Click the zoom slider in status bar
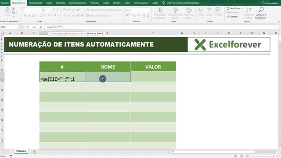281x158 pixels. click(263, 156)
